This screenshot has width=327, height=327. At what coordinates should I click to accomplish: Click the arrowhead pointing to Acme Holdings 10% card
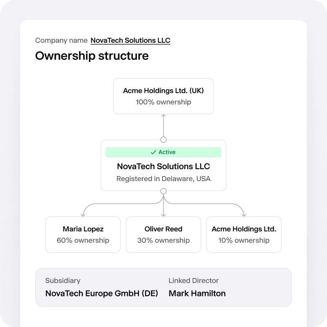244,214
